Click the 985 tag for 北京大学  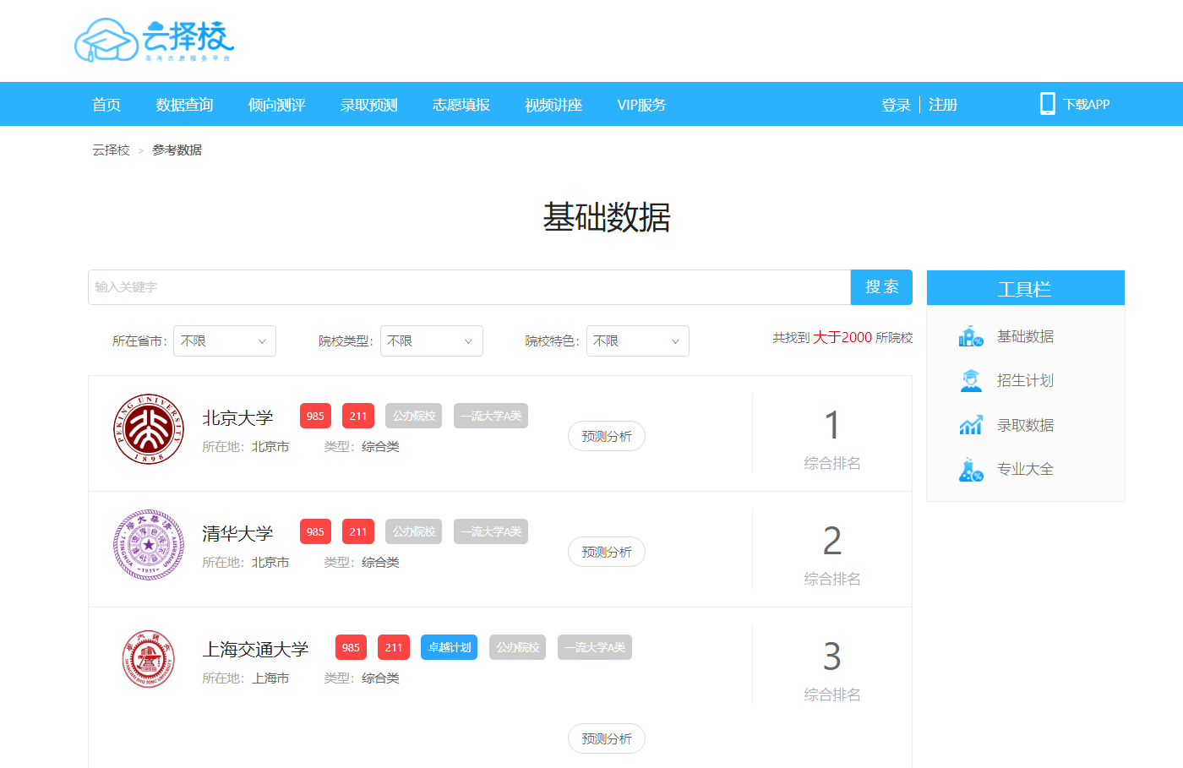pos(315,416)
